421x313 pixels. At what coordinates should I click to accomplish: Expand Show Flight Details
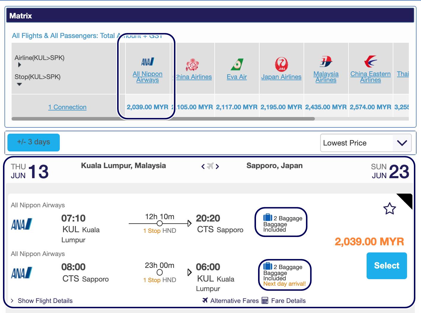(42, 301)
